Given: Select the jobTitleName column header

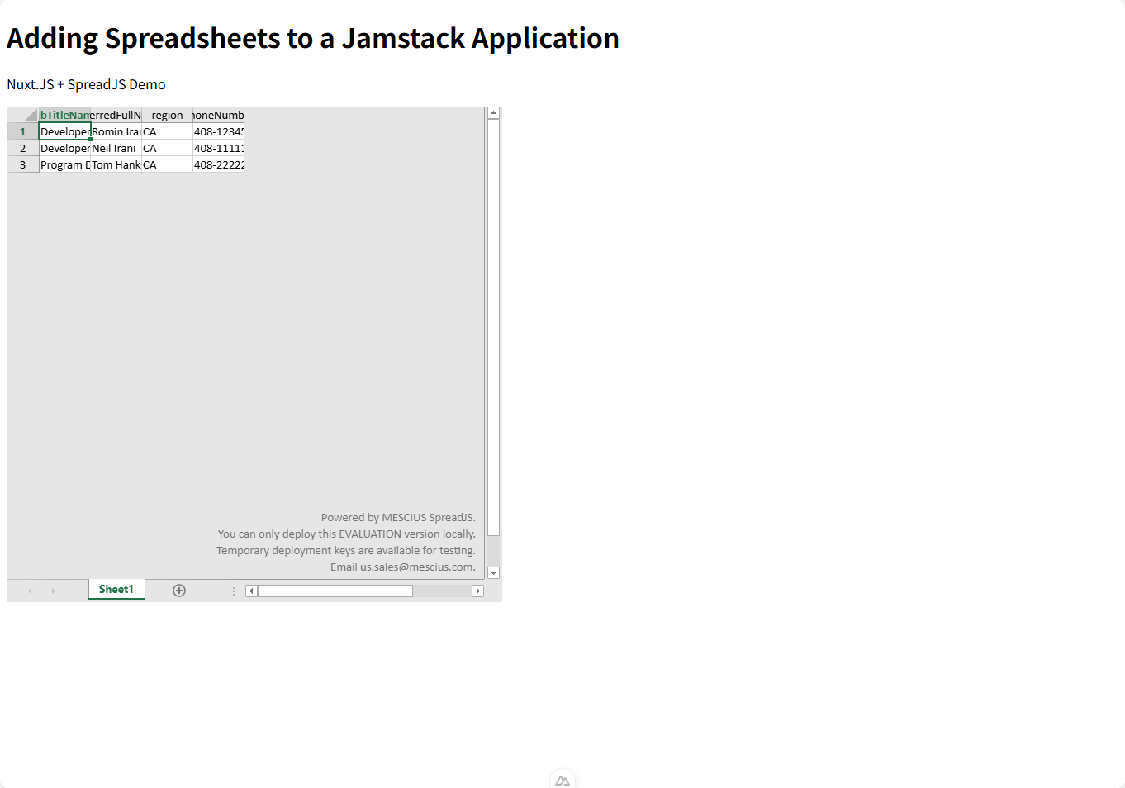Looking at the screenshot, I should 64,115.
